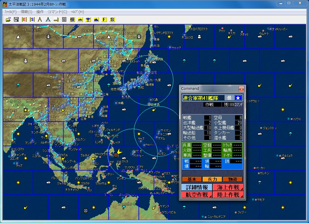Open the 航空作戦 operations menu
This screenshot has width=309, height=223.
[x=197, y=195]
